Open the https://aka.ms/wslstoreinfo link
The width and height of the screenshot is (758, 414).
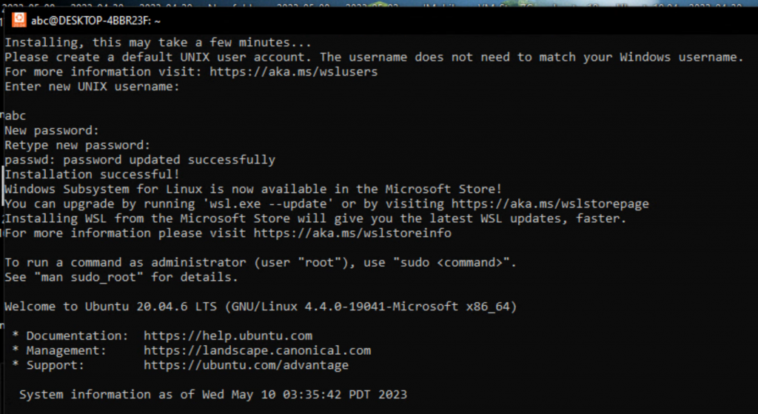pos(352,233)
